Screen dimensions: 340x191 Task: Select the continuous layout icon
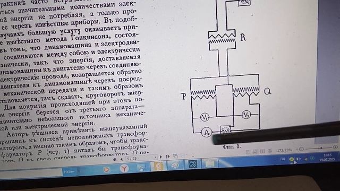[270, 151]
